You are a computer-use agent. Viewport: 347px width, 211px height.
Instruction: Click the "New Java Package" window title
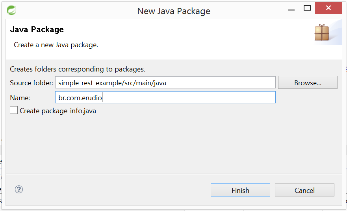tap(174, 11)
